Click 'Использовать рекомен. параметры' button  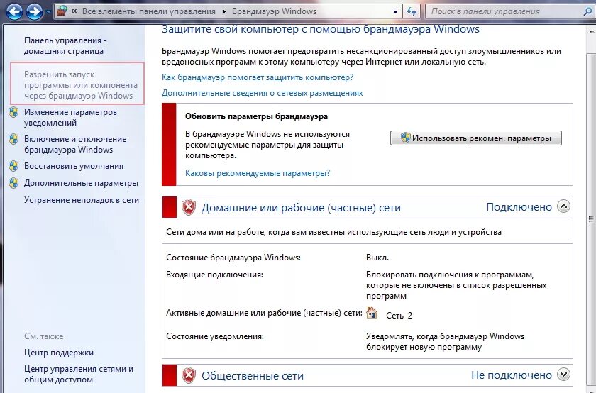pyautogui.click(x=476, y=138)
